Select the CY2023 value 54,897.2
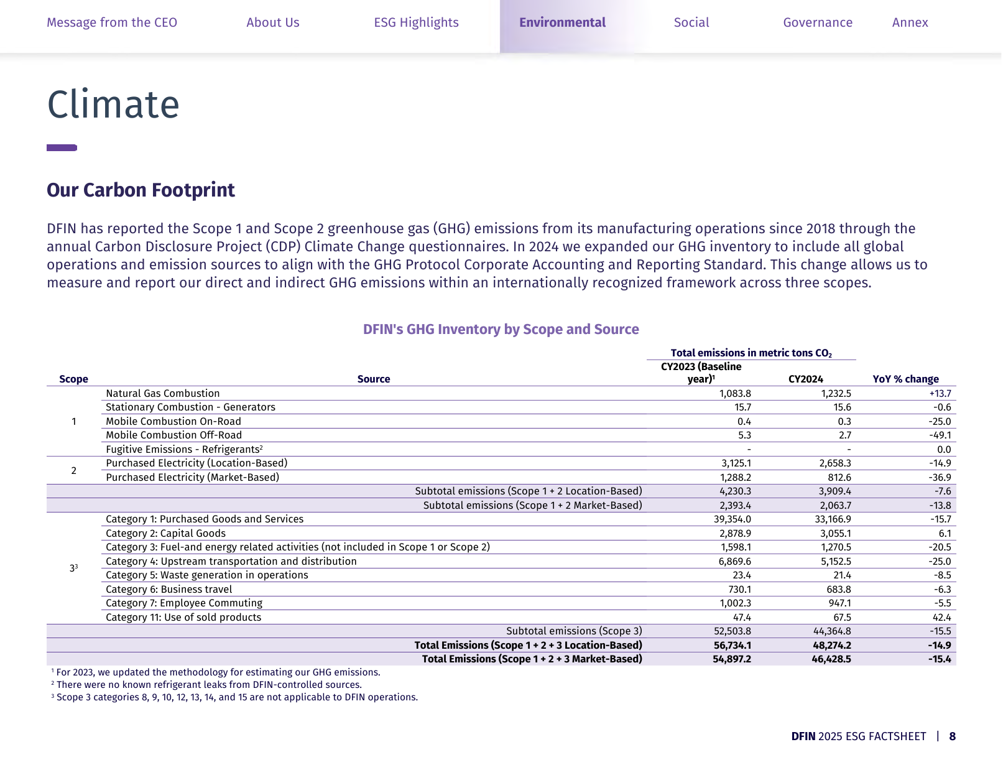 (x=732, y=659)
